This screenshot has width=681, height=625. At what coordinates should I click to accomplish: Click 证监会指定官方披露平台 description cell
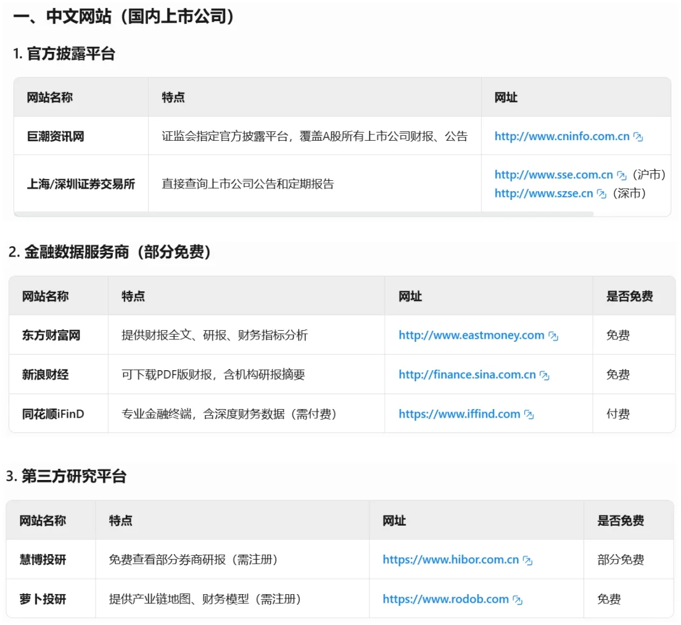pos(315,136)
